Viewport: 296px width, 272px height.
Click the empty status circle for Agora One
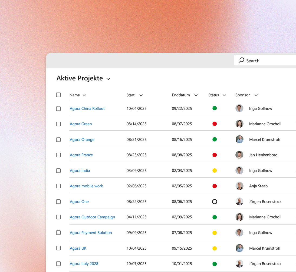(215, 202)
